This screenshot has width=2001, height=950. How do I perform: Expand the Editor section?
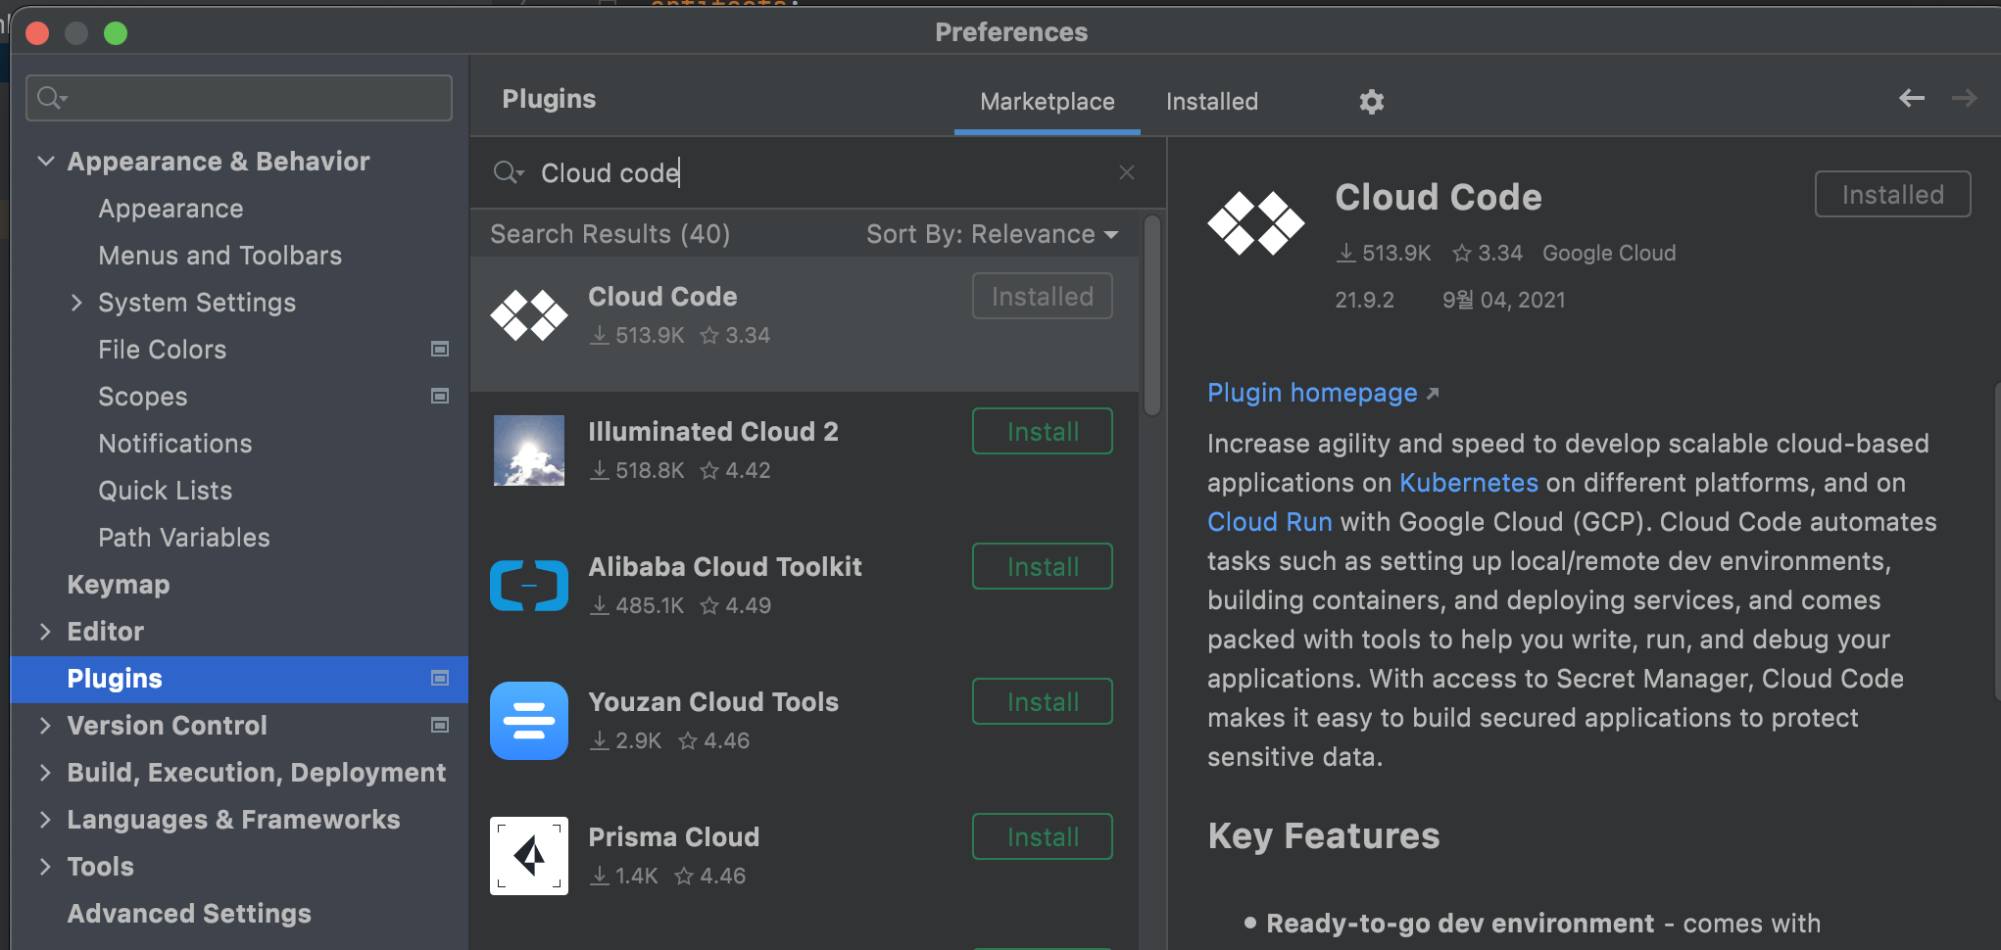(x=45, y=632)
